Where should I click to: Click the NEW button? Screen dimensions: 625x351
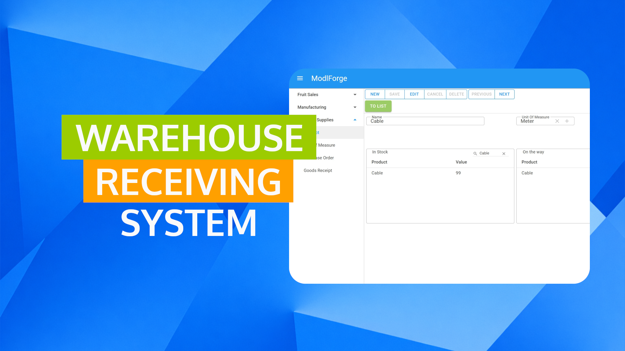tap(375, 94)
